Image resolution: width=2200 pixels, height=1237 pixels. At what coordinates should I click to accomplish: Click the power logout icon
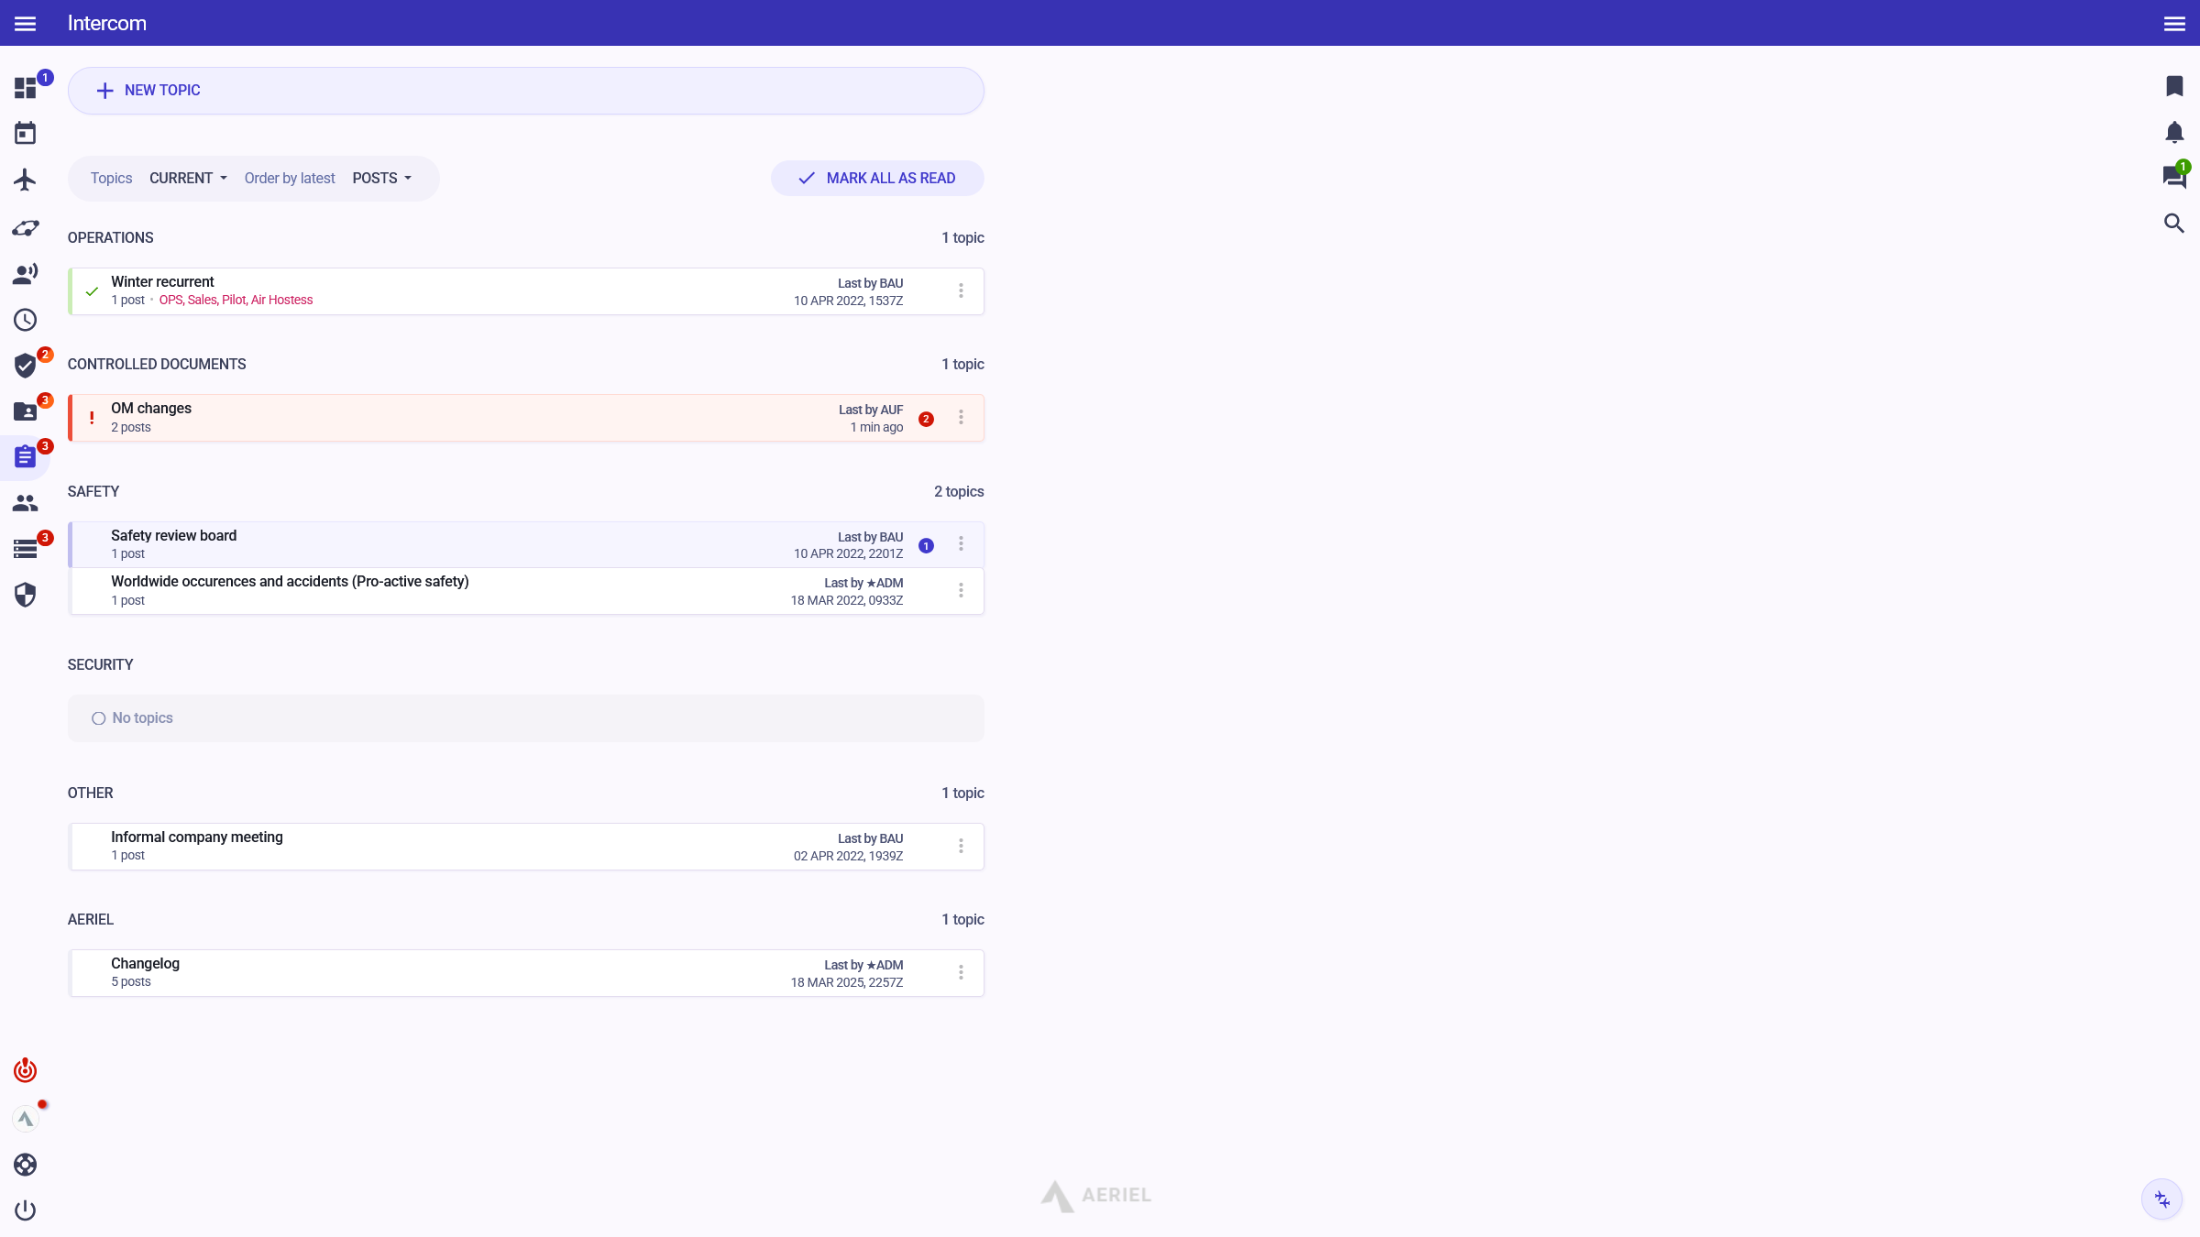coord(25,1210)
